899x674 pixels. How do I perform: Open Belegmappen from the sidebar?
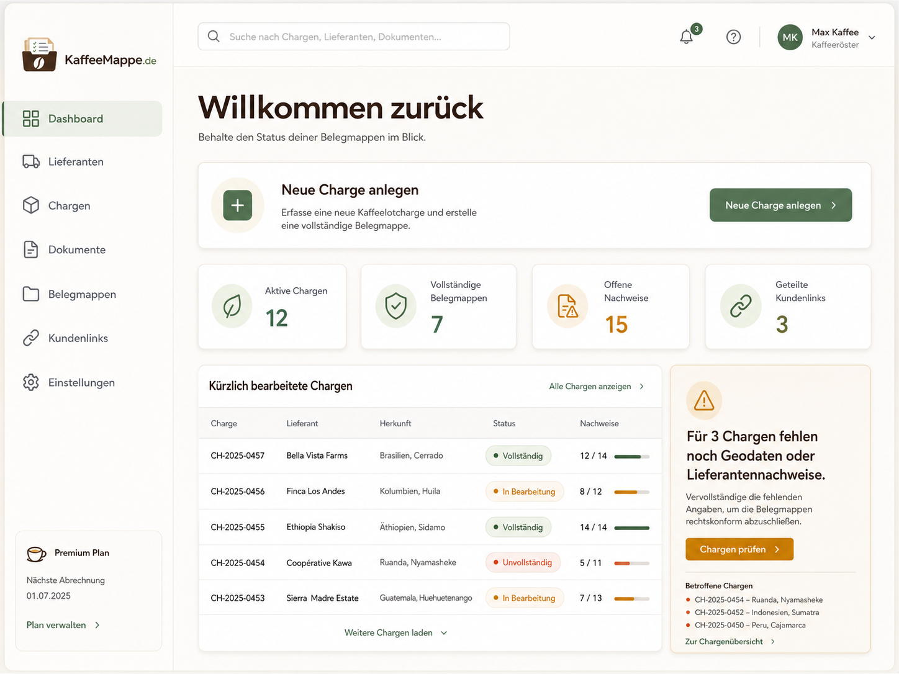click(83, 294)
